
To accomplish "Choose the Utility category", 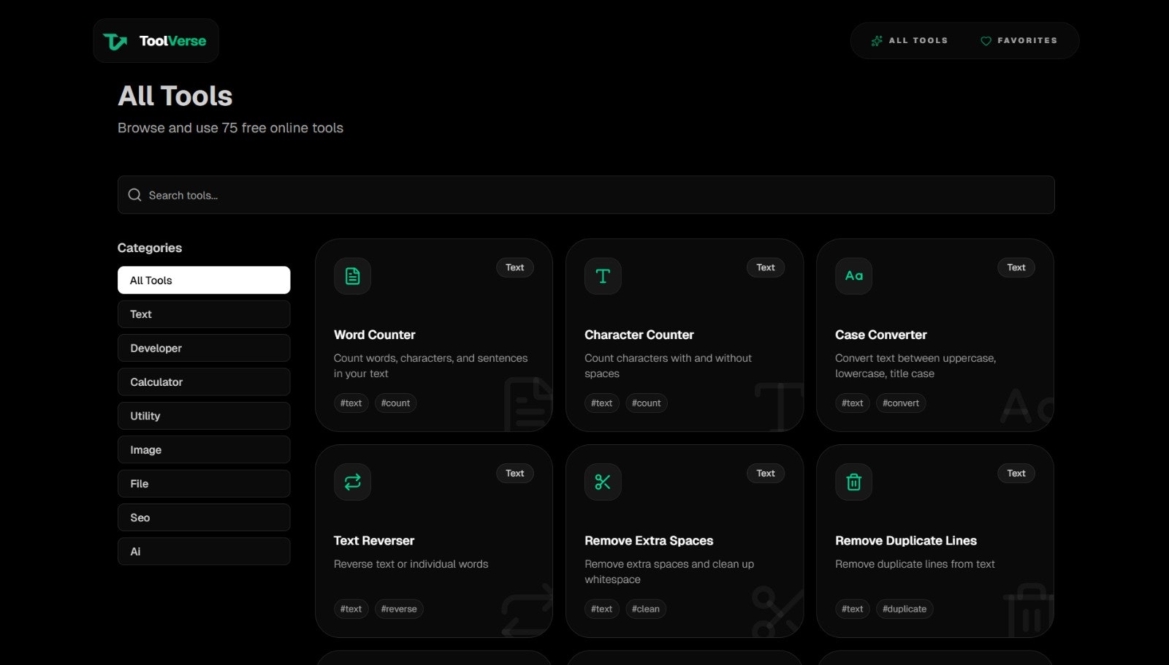I will click(x=204, y=416).
